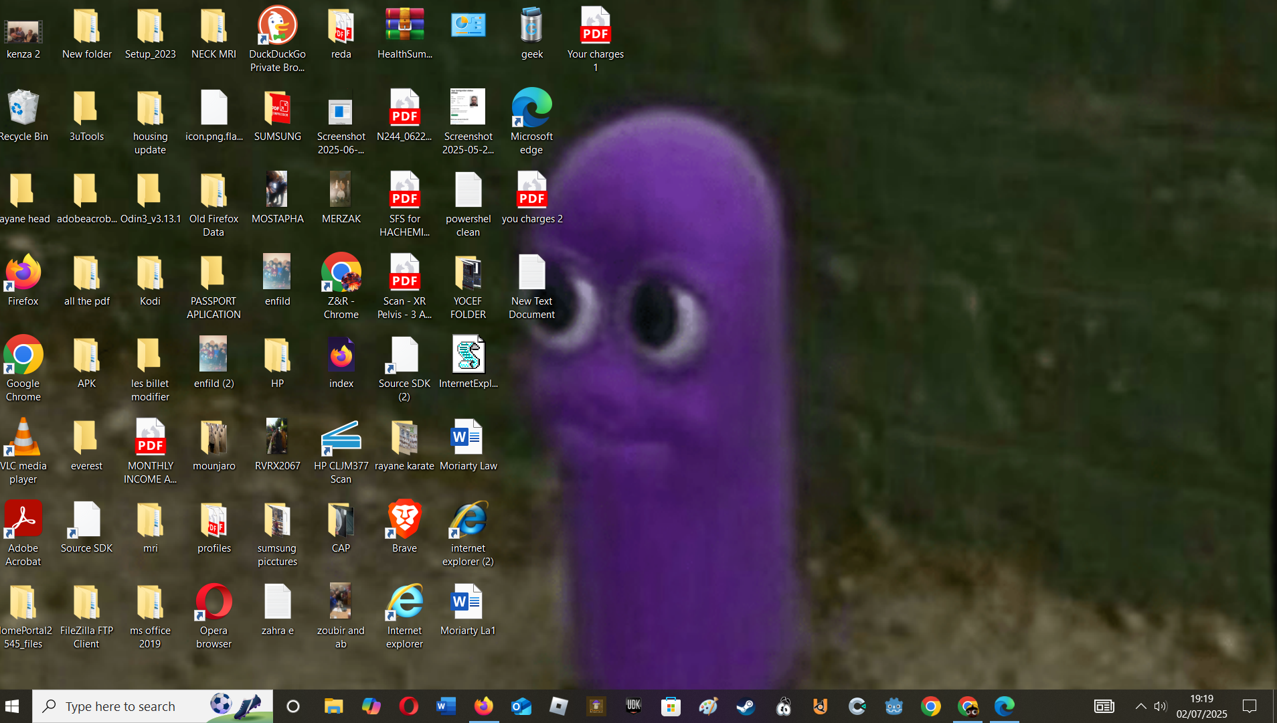The width and height of the screenshot is (1277, 723).
Task: Open the powershel clean file
Action: click(x=468, y=204)
